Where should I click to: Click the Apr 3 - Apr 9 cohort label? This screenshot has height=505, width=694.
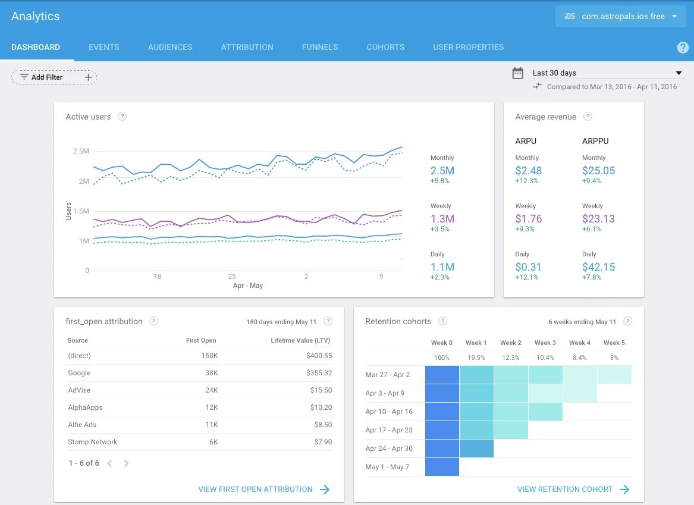(x=385, y=393)
